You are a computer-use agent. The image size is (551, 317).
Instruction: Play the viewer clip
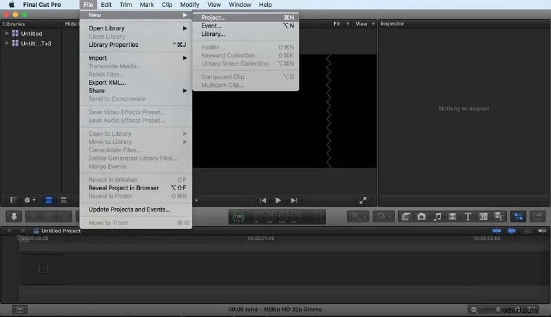[x=278, y=201]
